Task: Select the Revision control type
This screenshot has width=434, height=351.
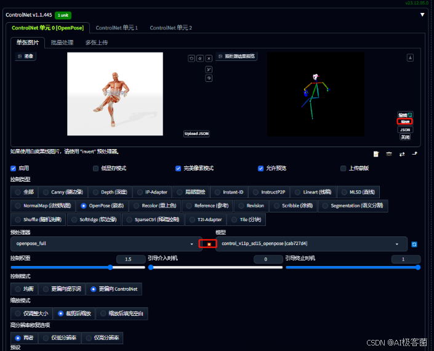Action: click(251, 206)
